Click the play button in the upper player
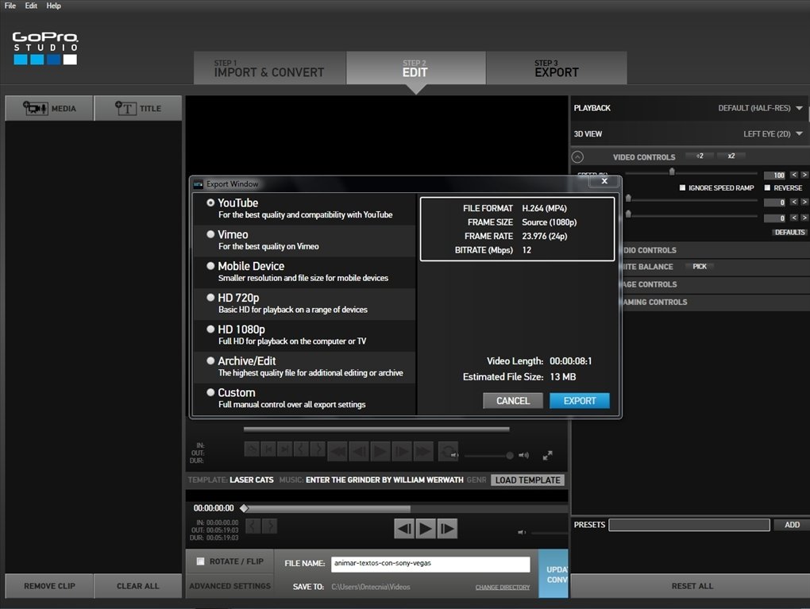Viewport: 810px width, 609px height. point(380,452)
